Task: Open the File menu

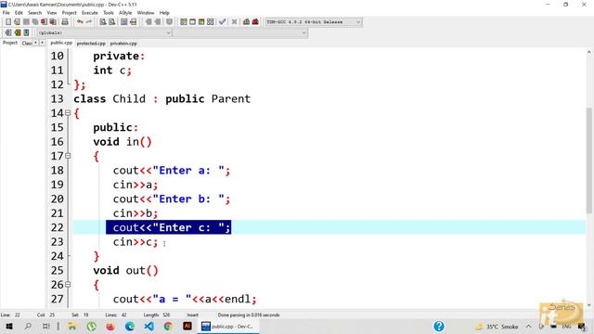Action: [6, 12]
